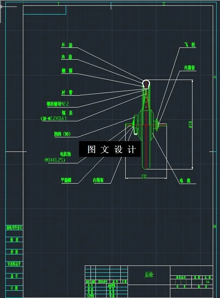The width and height of the screenshot is (220, 298).
Task: Select the right-side 内隔套 label
Action: click(x=189, y=68)
